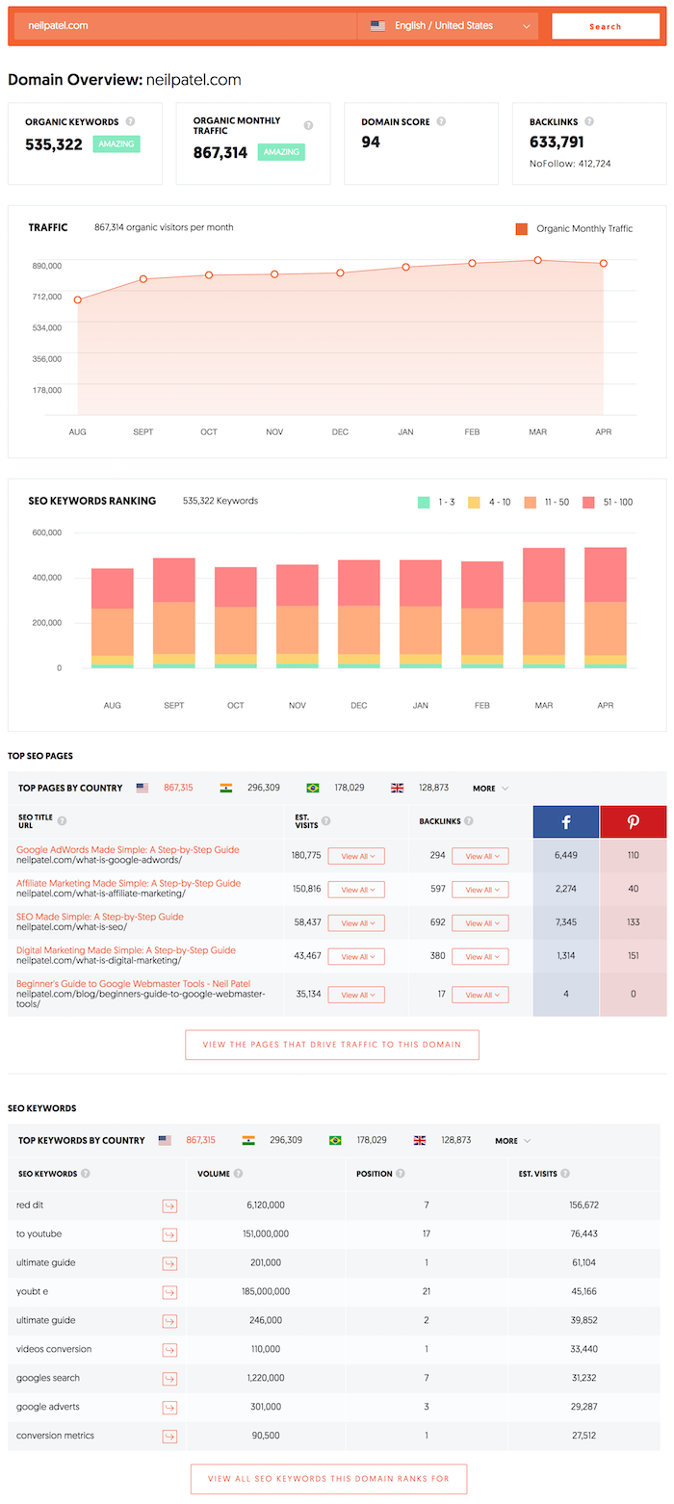Toggle the 51 - 100 ranking legend

pos(608,503)
